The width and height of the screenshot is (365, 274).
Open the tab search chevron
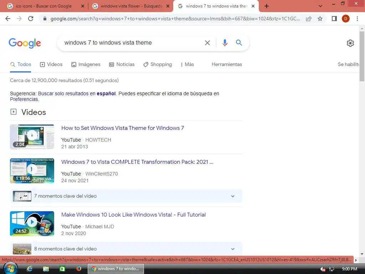pos(320,6)
